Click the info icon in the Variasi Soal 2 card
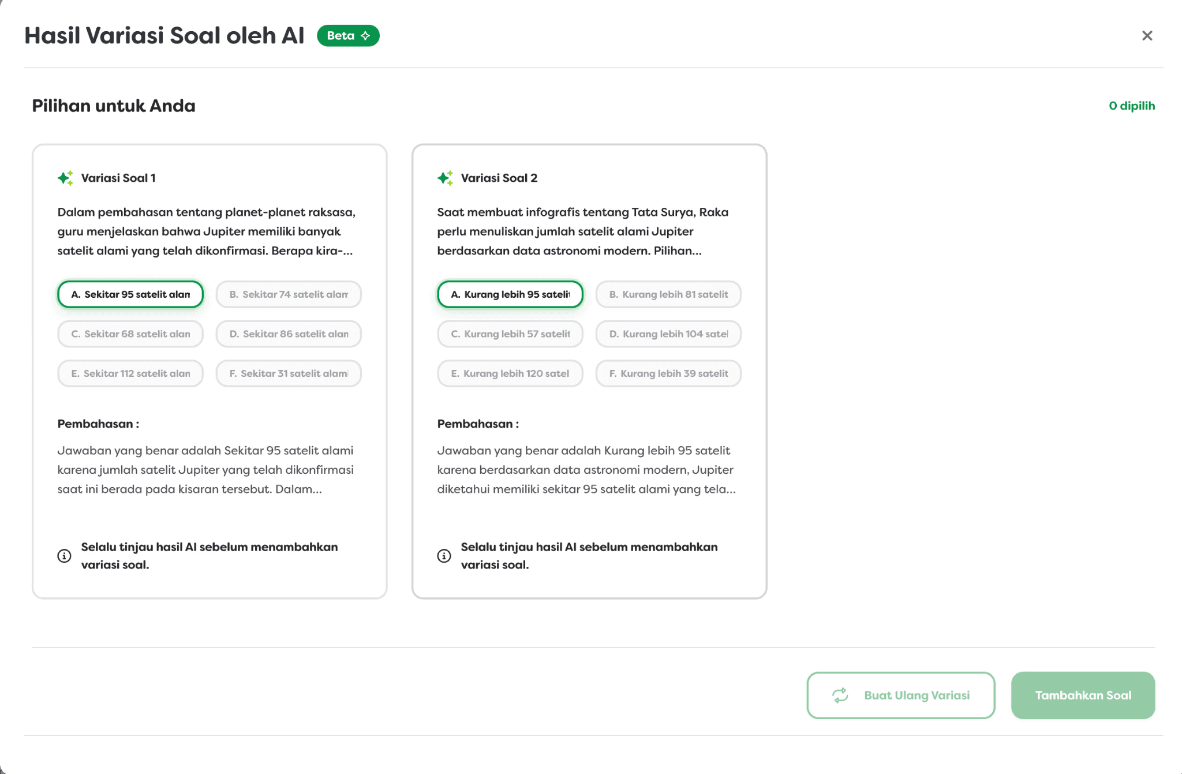 pyautogui.click(x=444, y=556)
